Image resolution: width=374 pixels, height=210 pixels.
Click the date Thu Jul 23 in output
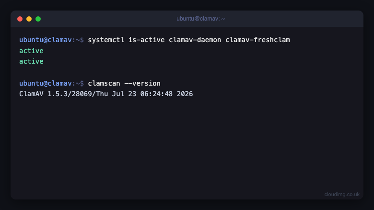[x=116, y=94]
